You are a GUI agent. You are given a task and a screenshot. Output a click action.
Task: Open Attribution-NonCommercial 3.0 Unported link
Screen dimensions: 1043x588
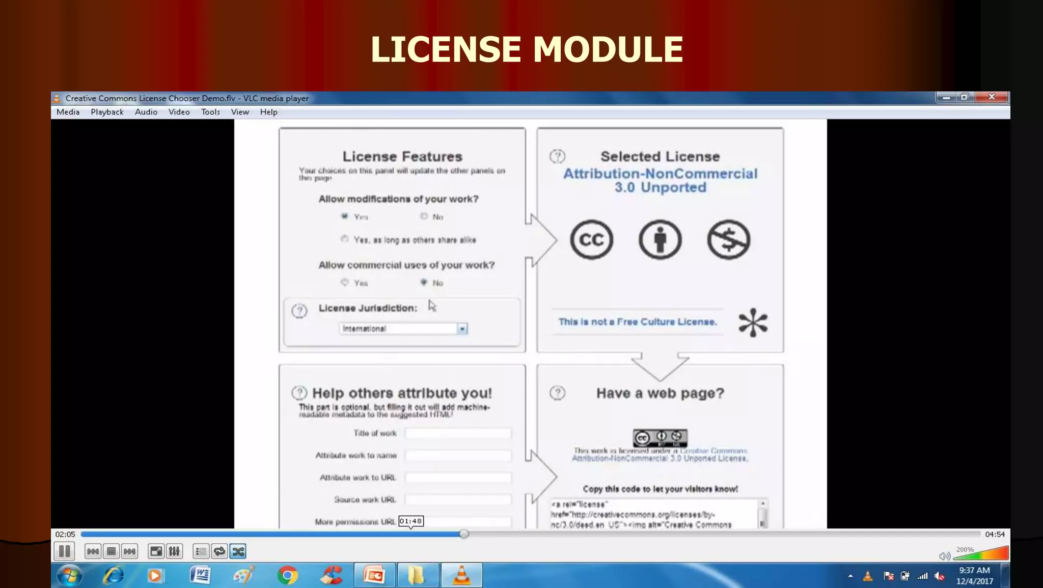pyautogui.click(x=660, y=180)
